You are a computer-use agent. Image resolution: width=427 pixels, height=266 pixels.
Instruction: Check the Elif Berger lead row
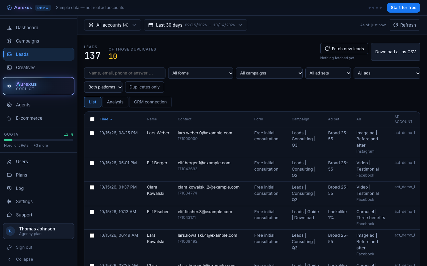92,163
